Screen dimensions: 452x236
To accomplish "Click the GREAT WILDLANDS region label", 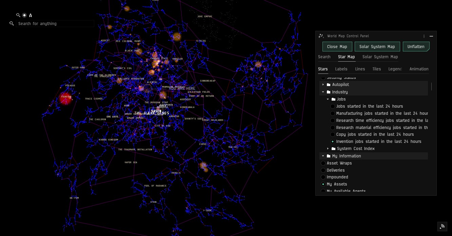I will pos(213,120).
